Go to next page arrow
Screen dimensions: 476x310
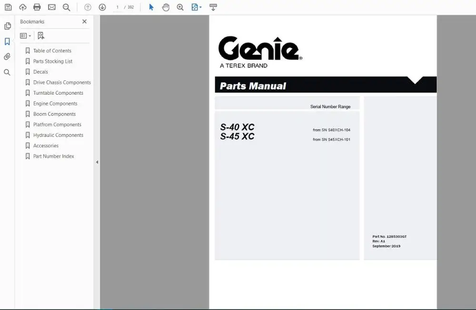point(102,7)
